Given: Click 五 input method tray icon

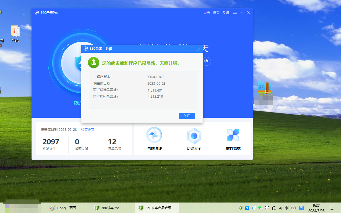Looking at the screenshot, I should coord(301,208).
